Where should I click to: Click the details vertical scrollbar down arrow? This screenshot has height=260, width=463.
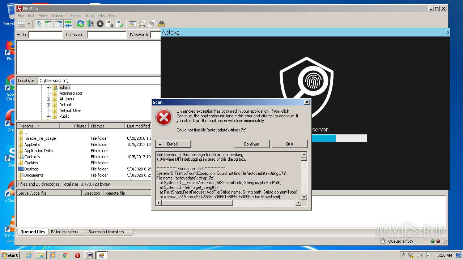304,197
